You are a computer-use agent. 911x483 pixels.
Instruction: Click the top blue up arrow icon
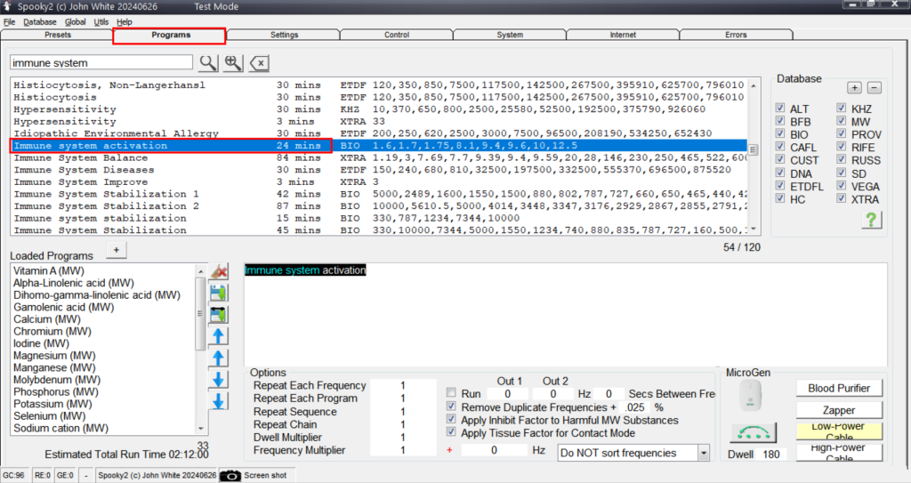tap(218, 336)
